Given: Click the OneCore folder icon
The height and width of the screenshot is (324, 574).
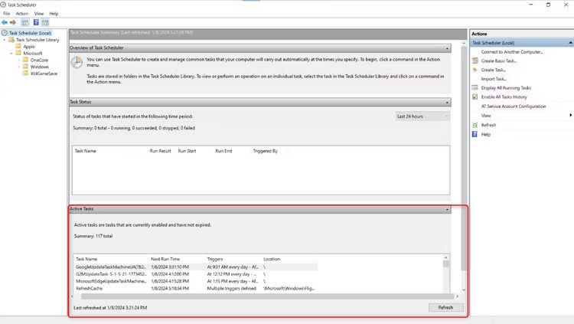Looking at the screenshot, I should coord(25,60).
